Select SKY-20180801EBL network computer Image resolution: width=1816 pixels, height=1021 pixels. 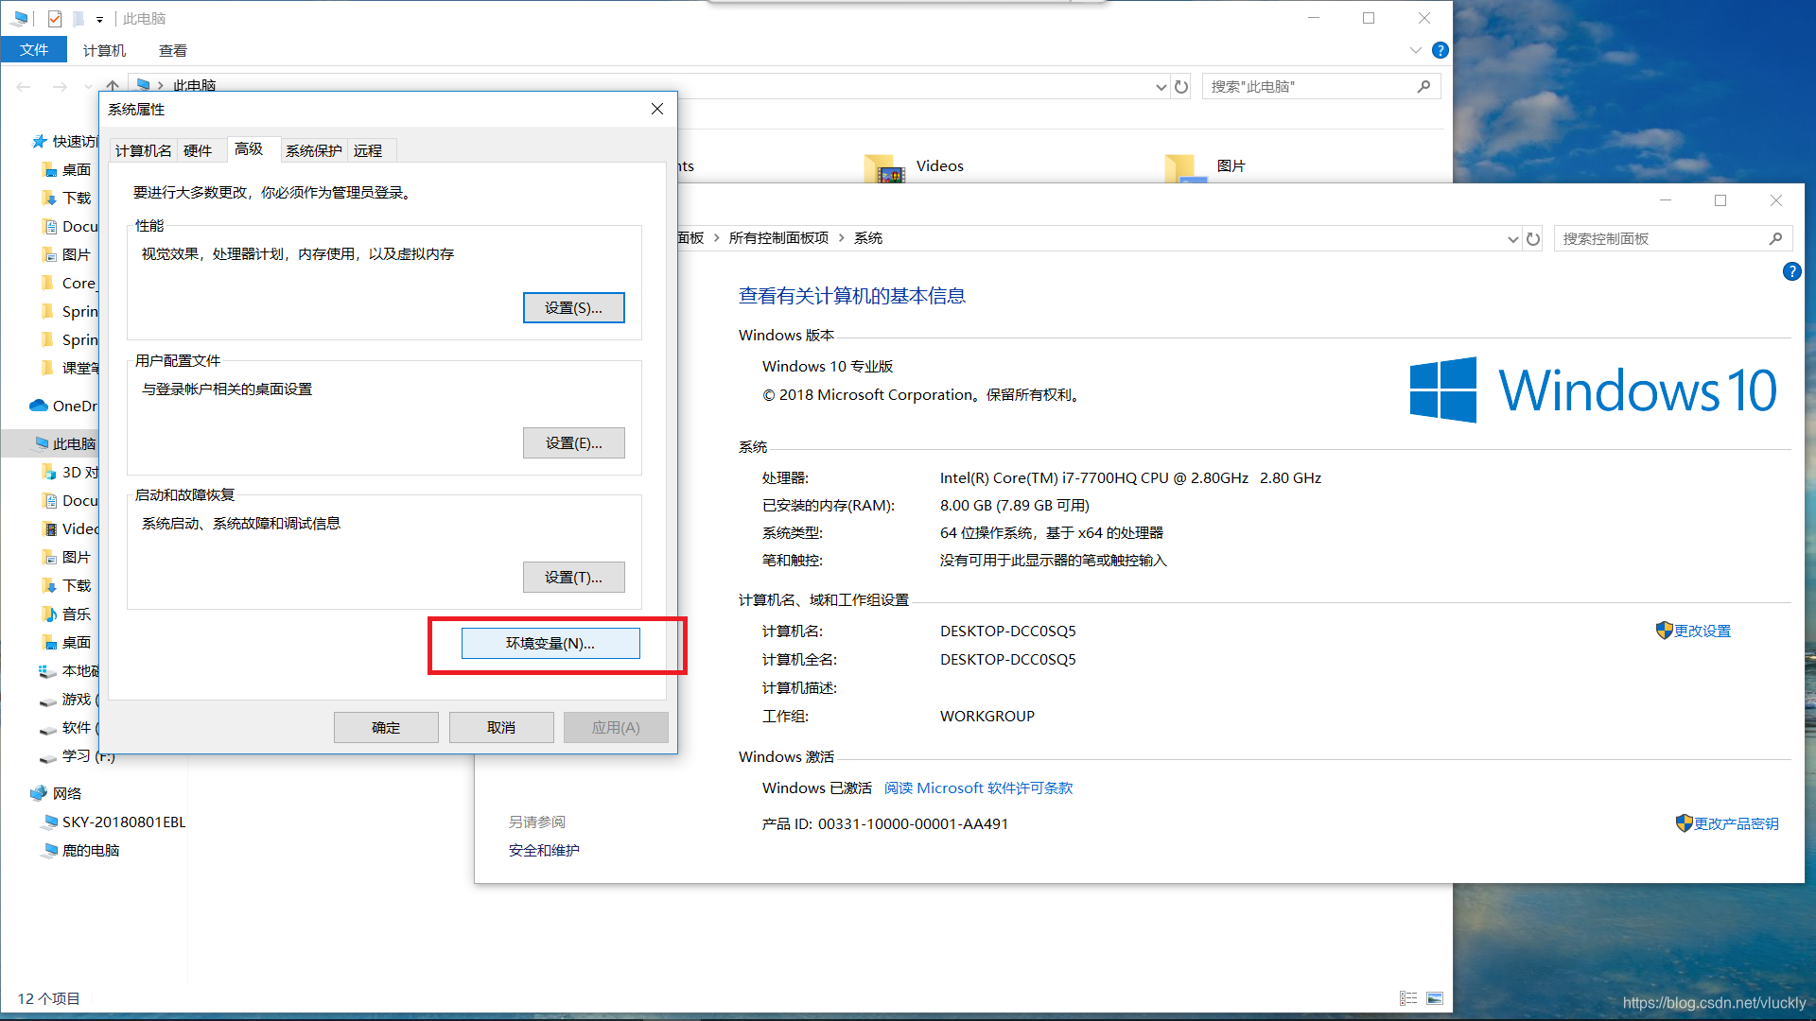click(124, 822)
